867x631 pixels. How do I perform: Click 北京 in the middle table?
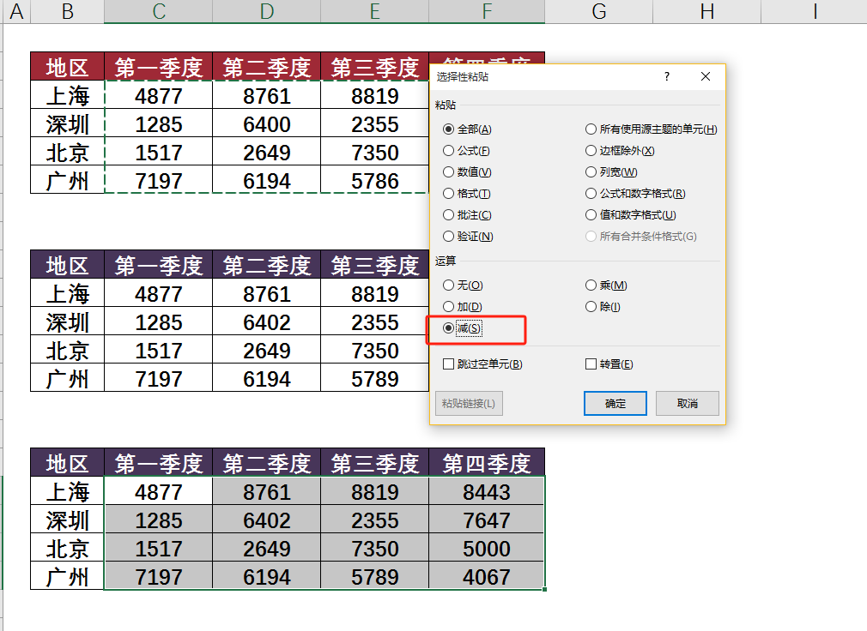[68, 350]
